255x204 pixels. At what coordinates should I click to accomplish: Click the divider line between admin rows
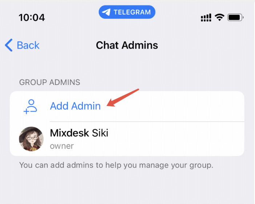pos(147,122)
